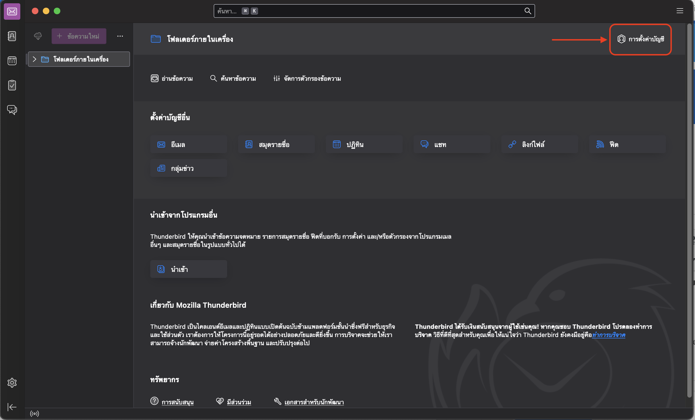Screen dimensions: 695x420
Task: Open the ทำการบริจาค donation link
Action: click(609, 335)
